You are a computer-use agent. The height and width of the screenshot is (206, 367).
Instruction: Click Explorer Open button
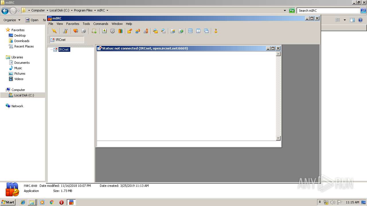pos(32,20)
